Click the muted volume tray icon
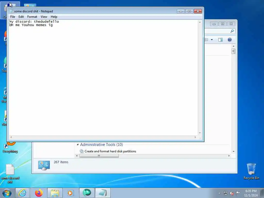 (x=232, y=193)
